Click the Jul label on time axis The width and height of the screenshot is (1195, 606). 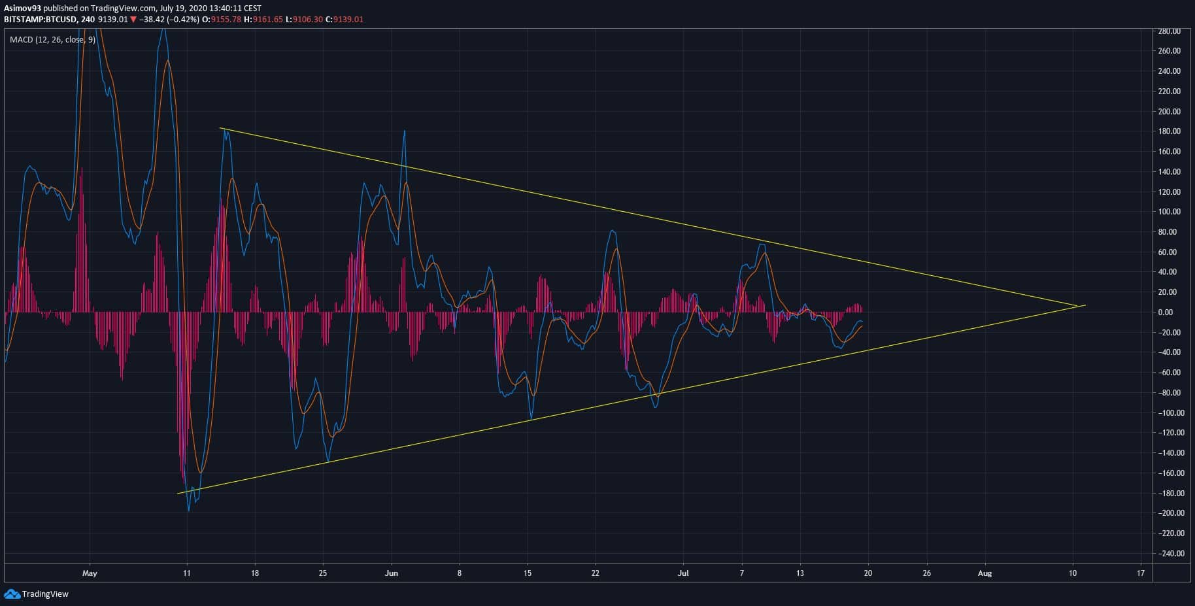682,573
